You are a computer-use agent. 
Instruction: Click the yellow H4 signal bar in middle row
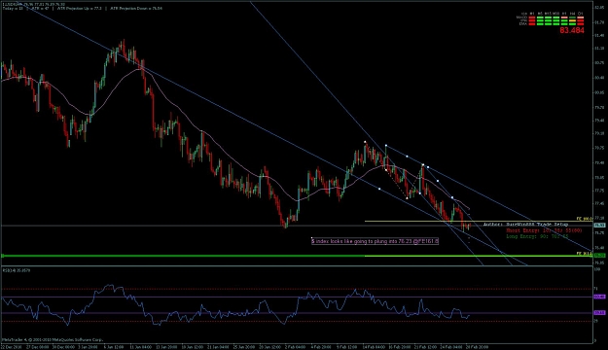573,20
